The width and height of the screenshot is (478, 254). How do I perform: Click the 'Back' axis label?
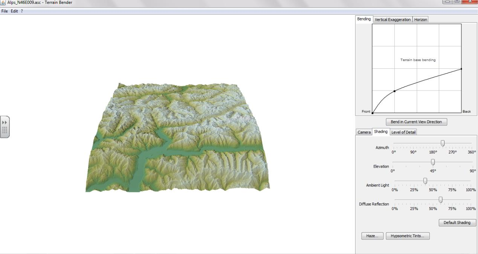(467, 112)
